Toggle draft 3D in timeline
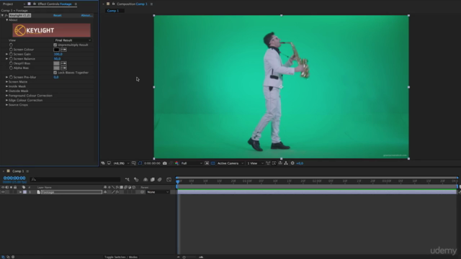 [x=136, y=179]
